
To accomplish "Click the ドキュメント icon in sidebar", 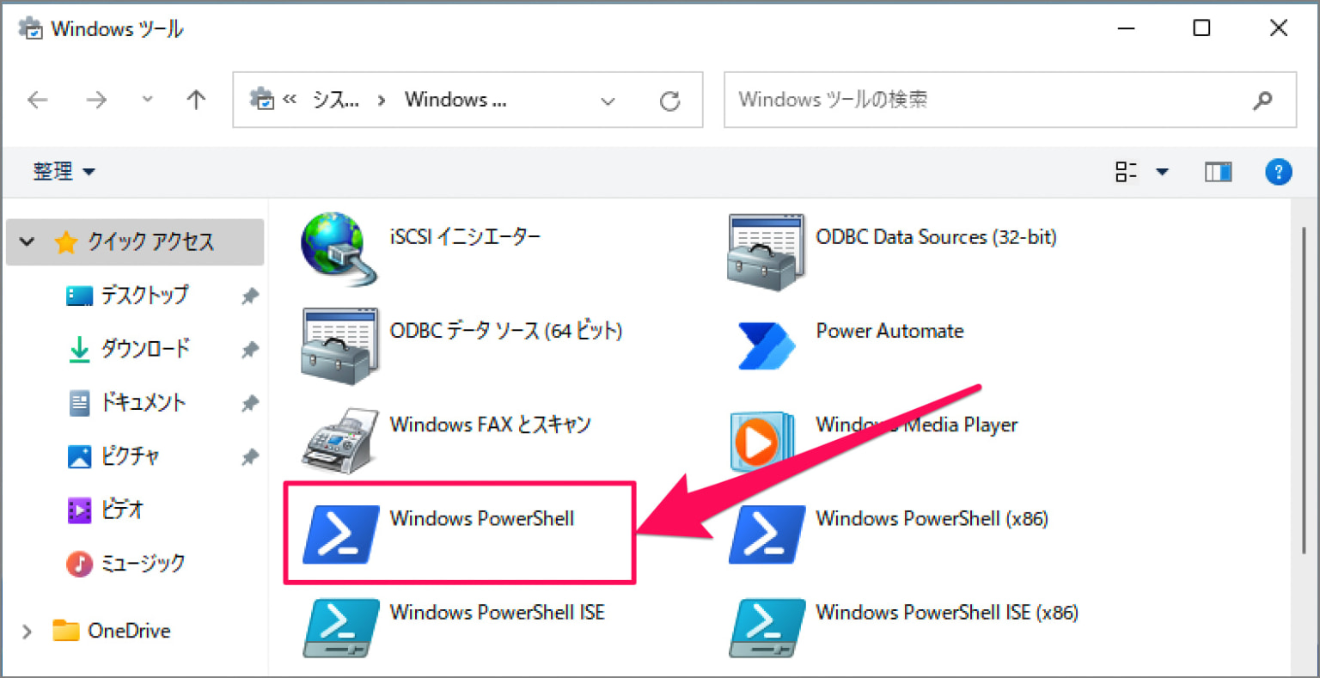I will pyautogui.click(x=79, y=403).
